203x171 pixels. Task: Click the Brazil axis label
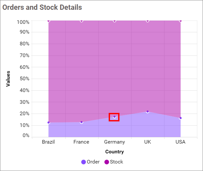pos(49,142)
